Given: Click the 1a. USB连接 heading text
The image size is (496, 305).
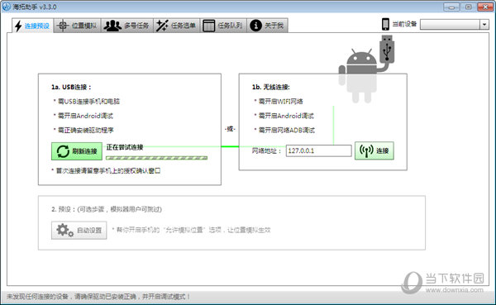Looking at the screenshot, I should coord(71,87).
